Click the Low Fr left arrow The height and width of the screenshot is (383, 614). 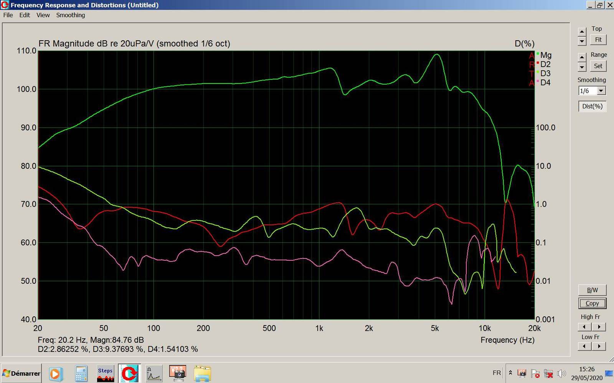point(584,346)
